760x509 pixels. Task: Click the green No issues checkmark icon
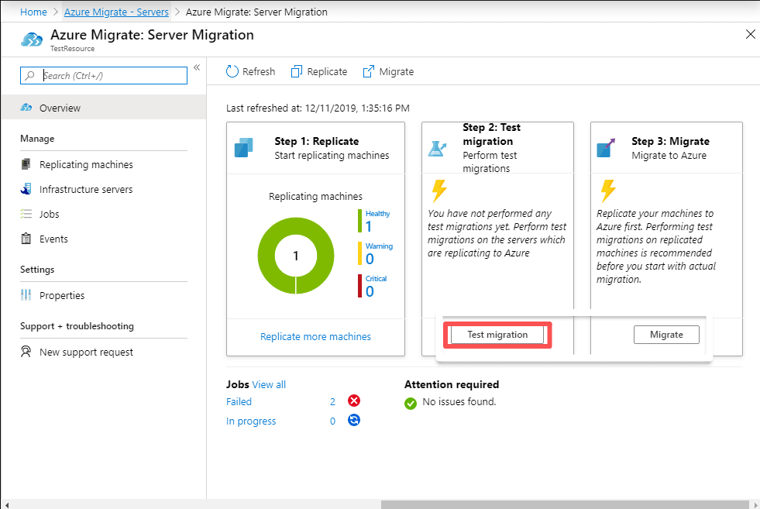point(411,404)
